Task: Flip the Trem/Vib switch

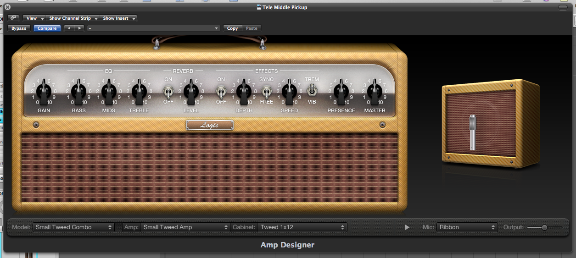Action: click(312, 90)
